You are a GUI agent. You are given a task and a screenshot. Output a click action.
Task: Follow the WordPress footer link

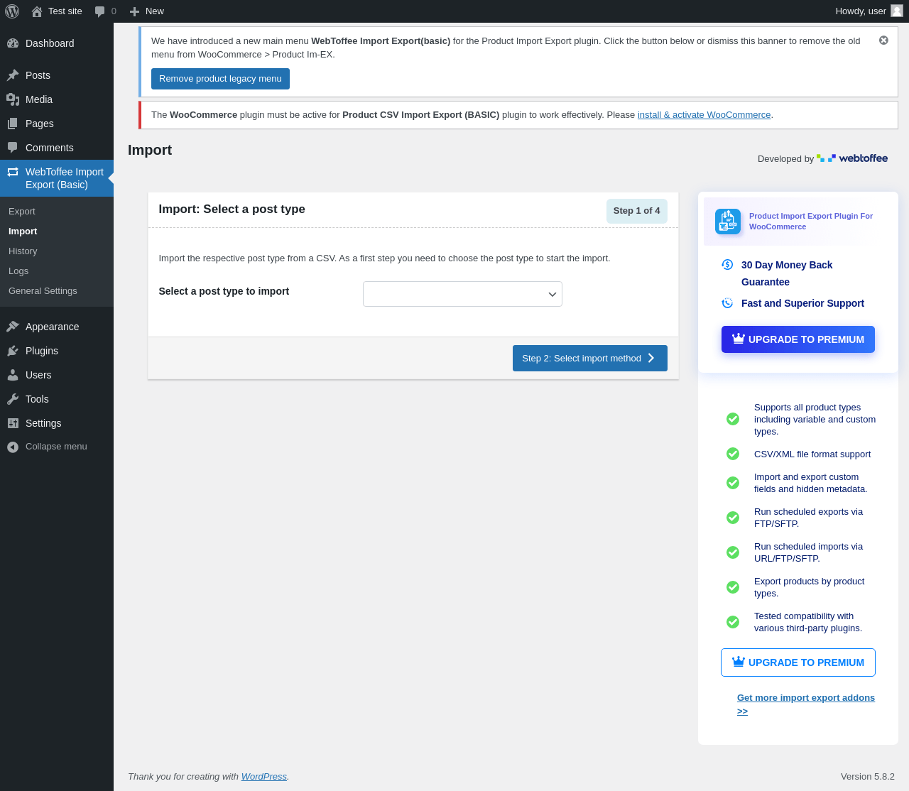(264, 777)
